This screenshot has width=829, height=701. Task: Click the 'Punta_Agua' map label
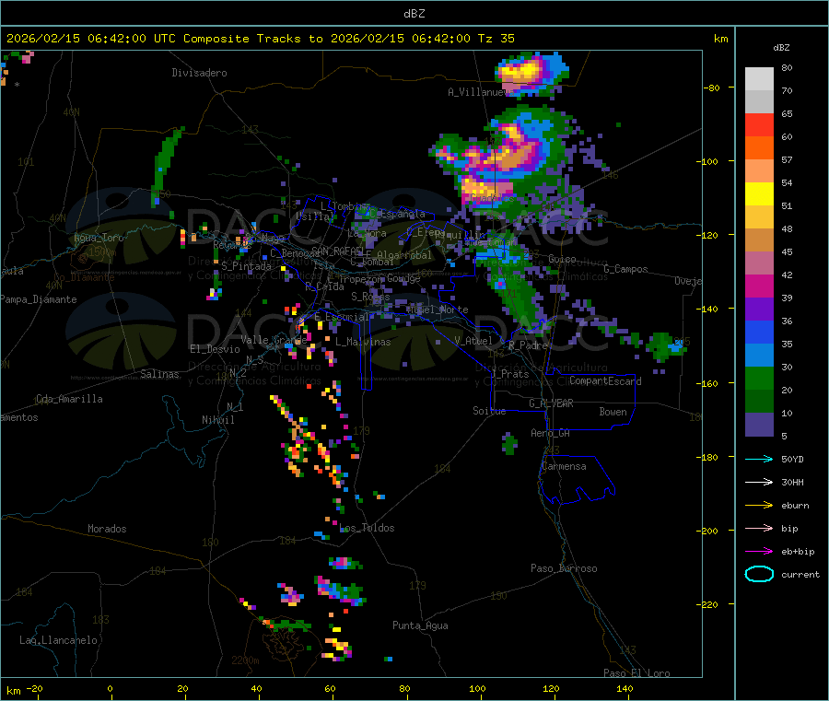pos(420,625)
